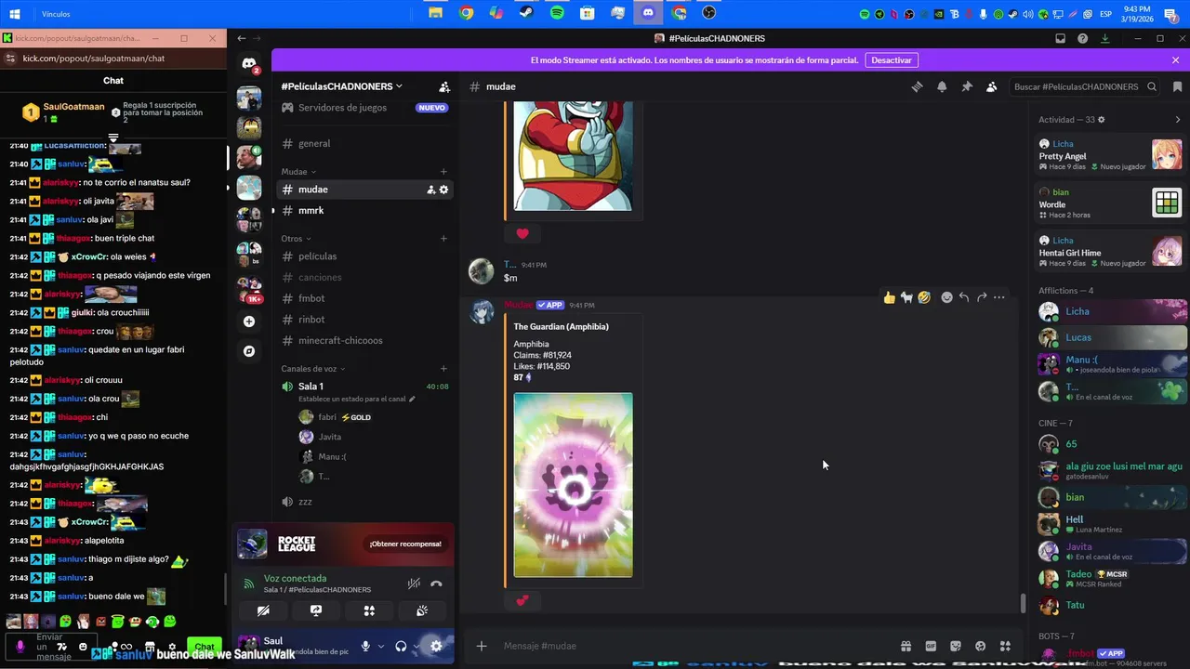The height and width of the screenshot is (669, 1190).
Task: Toggle heart reaction under top image
Action: [x=522, y=233]
